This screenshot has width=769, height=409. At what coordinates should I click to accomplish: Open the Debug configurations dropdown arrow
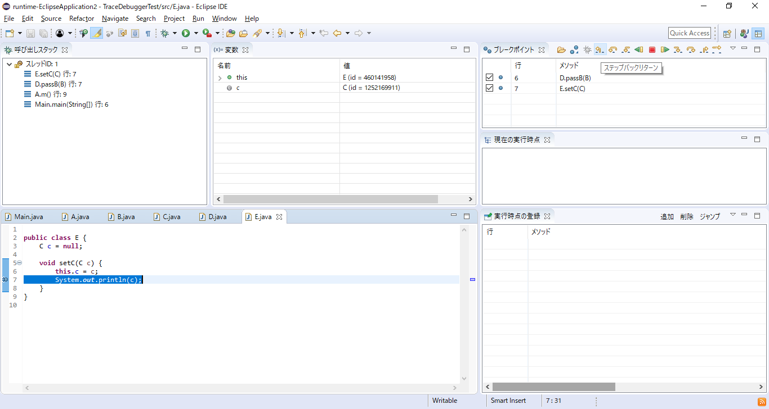click(175, 34)
